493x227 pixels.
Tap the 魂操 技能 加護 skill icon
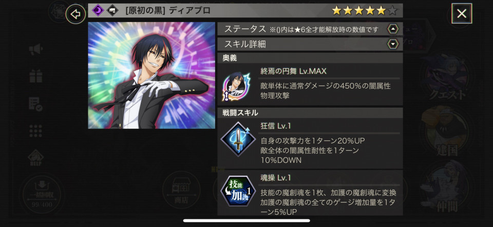point(238,191)
